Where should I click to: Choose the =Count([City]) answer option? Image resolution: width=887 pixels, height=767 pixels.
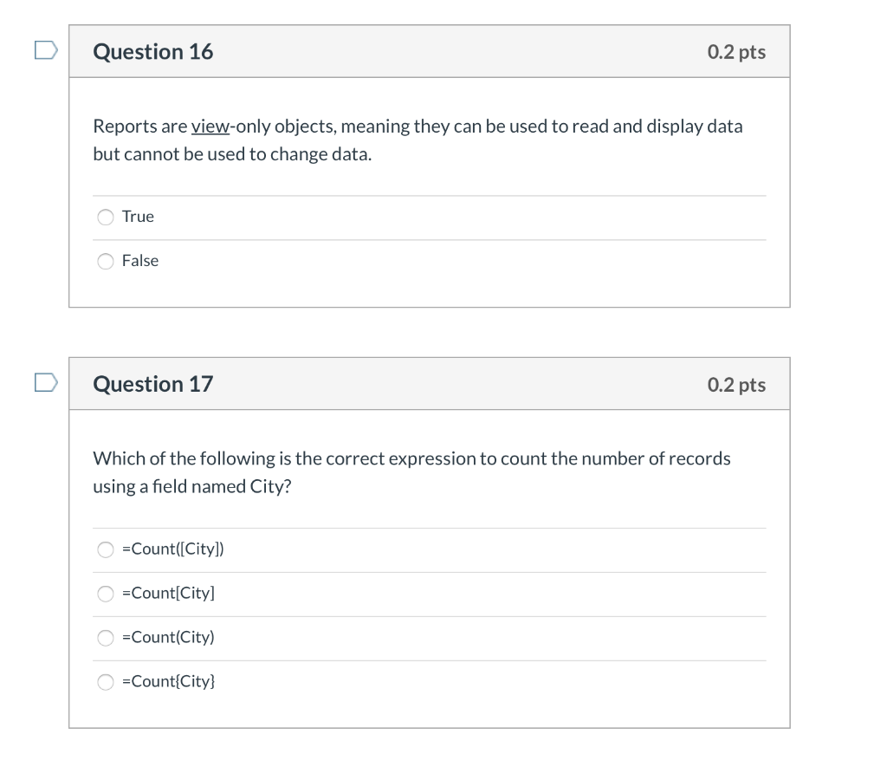click(x=105, y=549)
